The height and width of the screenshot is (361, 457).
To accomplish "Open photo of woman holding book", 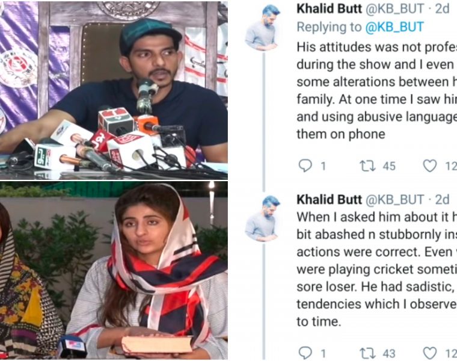I will (114, 270).
